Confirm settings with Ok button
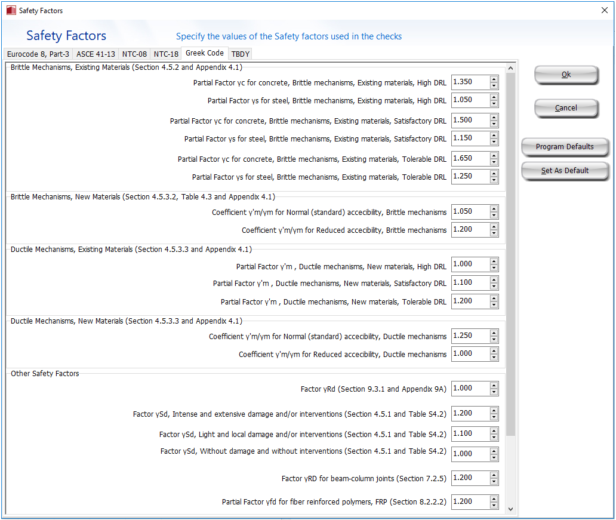616x520 pixels. 566,75
